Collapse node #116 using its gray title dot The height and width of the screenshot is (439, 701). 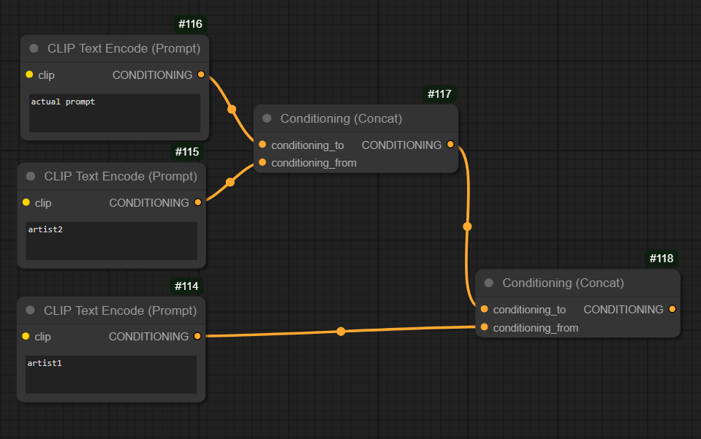pyautogui.click(x=34, y=48)
